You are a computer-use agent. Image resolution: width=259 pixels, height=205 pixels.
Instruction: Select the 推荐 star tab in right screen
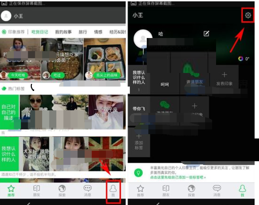[140, 191]
